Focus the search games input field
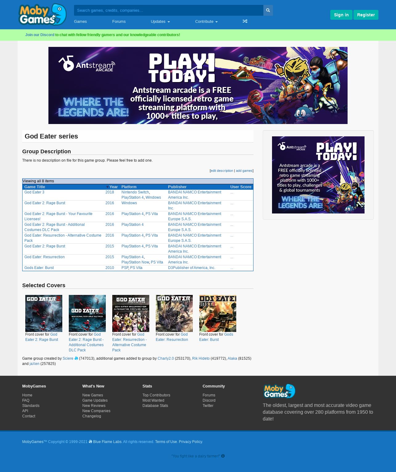This screenshot has height=472, width=396. (169, 10)
